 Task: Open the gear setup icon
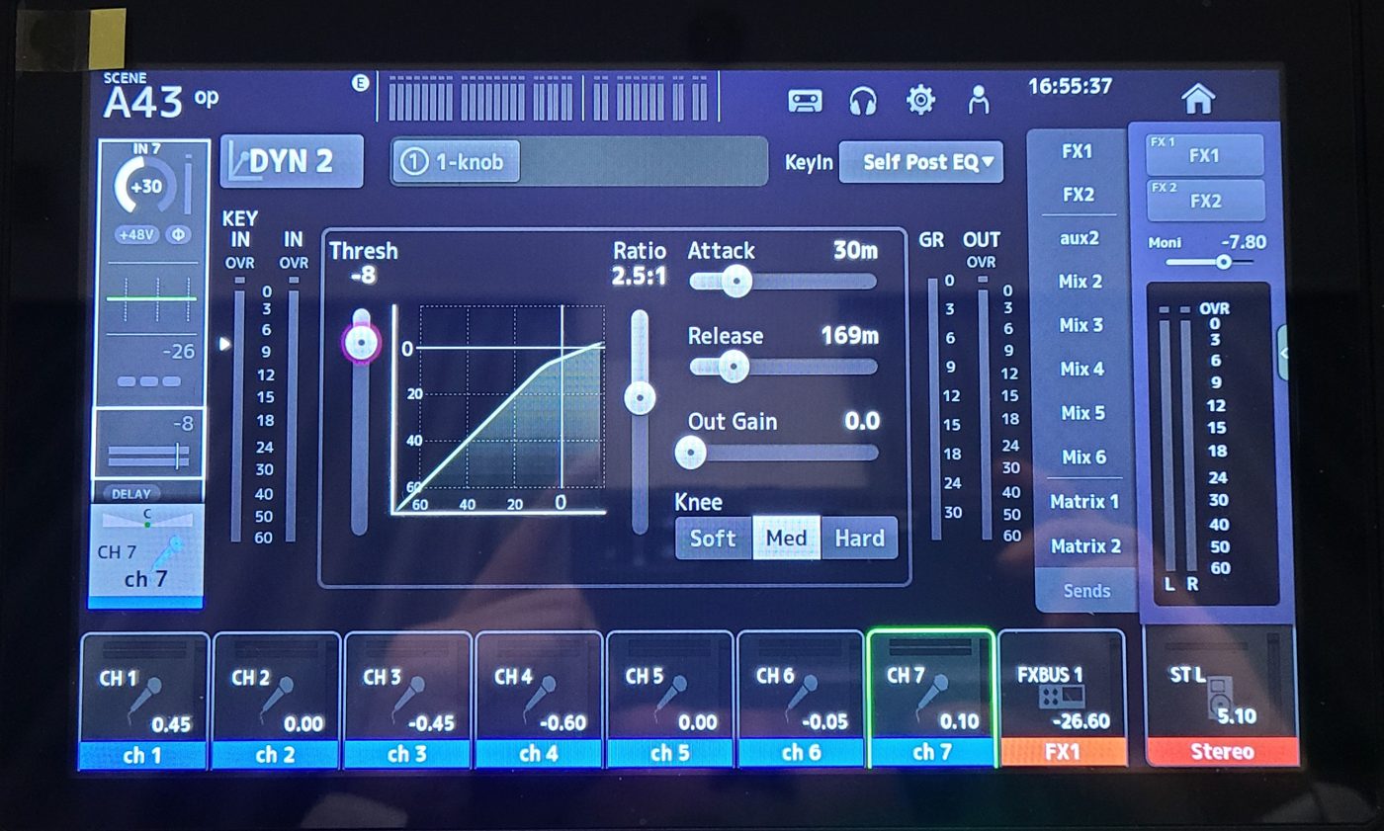(920, 100)
